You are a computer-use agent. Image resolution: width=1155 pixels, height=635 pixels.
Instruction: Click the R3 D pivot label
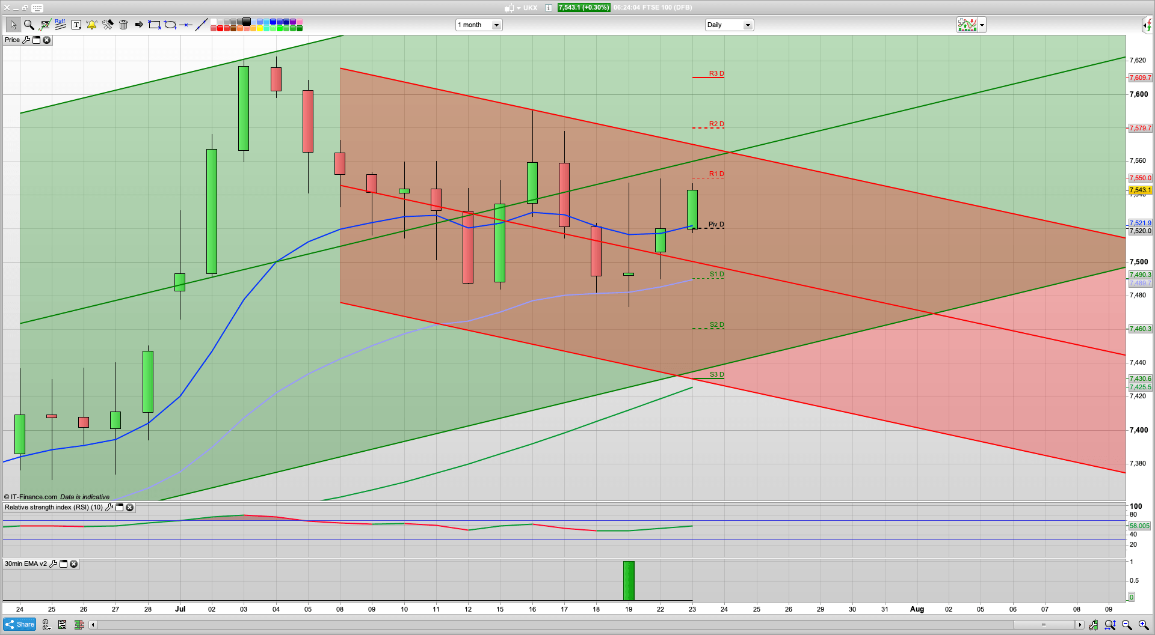pos(716,73)
